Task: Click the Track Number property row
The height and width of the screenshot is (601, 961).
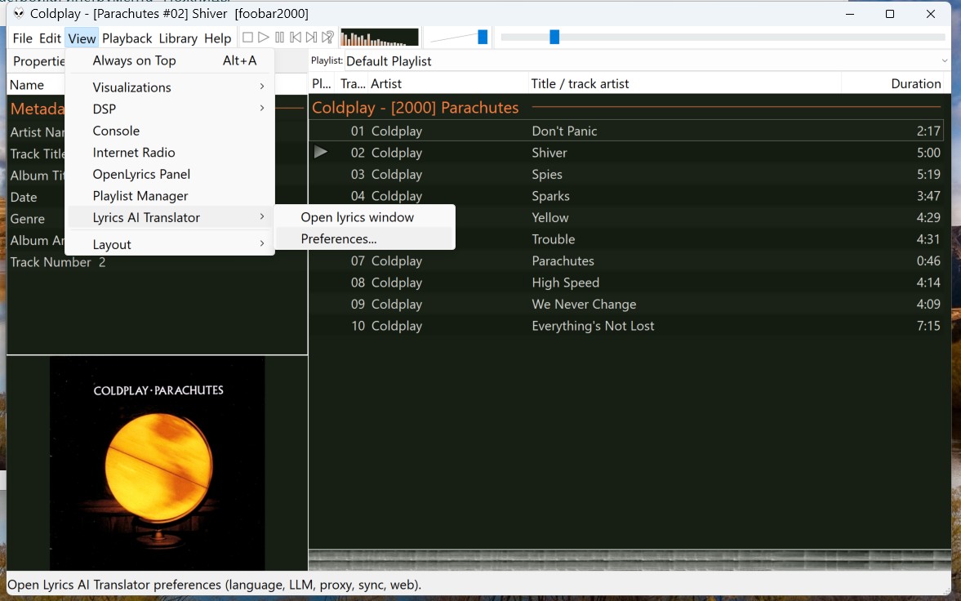Action: tap(157, 262)
